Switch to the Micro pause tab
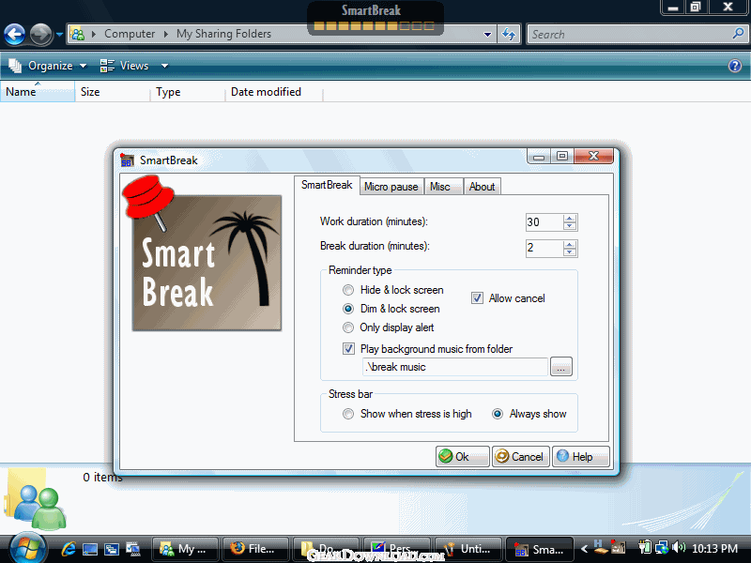The width and height of the screenshot is (751, 563). click(391, 187)
